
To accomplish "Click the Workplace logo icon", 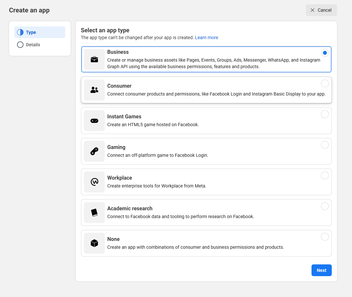I will pos(94,182).
